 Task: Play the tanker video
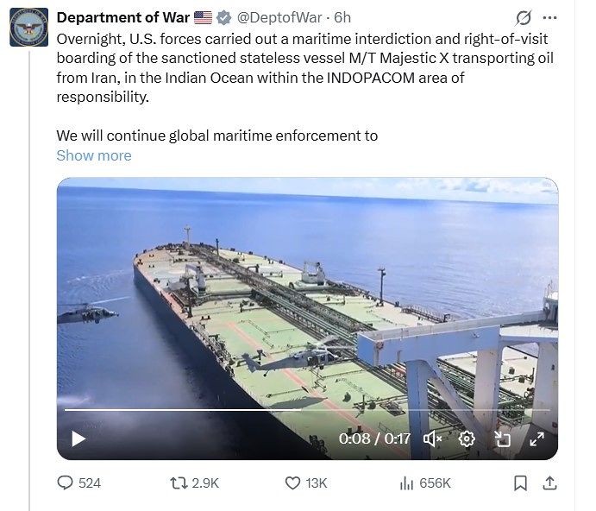point(78,438)
